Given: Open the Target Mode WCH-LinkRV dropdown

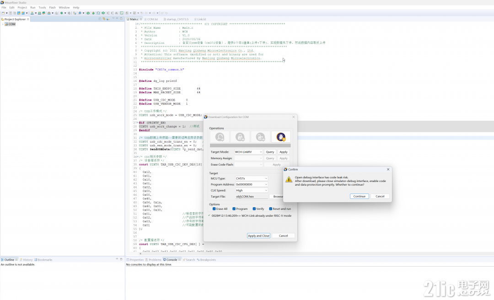Looking at the screenshot, I should [248, 152].
